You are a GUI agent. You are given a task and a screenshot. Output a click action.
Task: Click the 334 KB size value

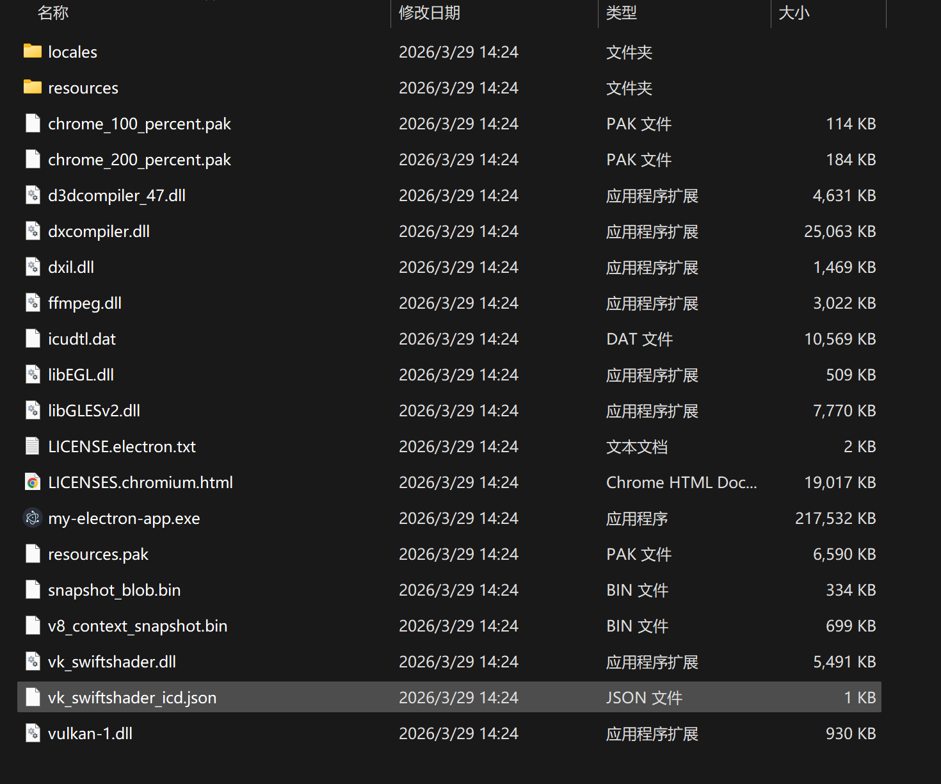pyautogui.click(x=851, y=590)
